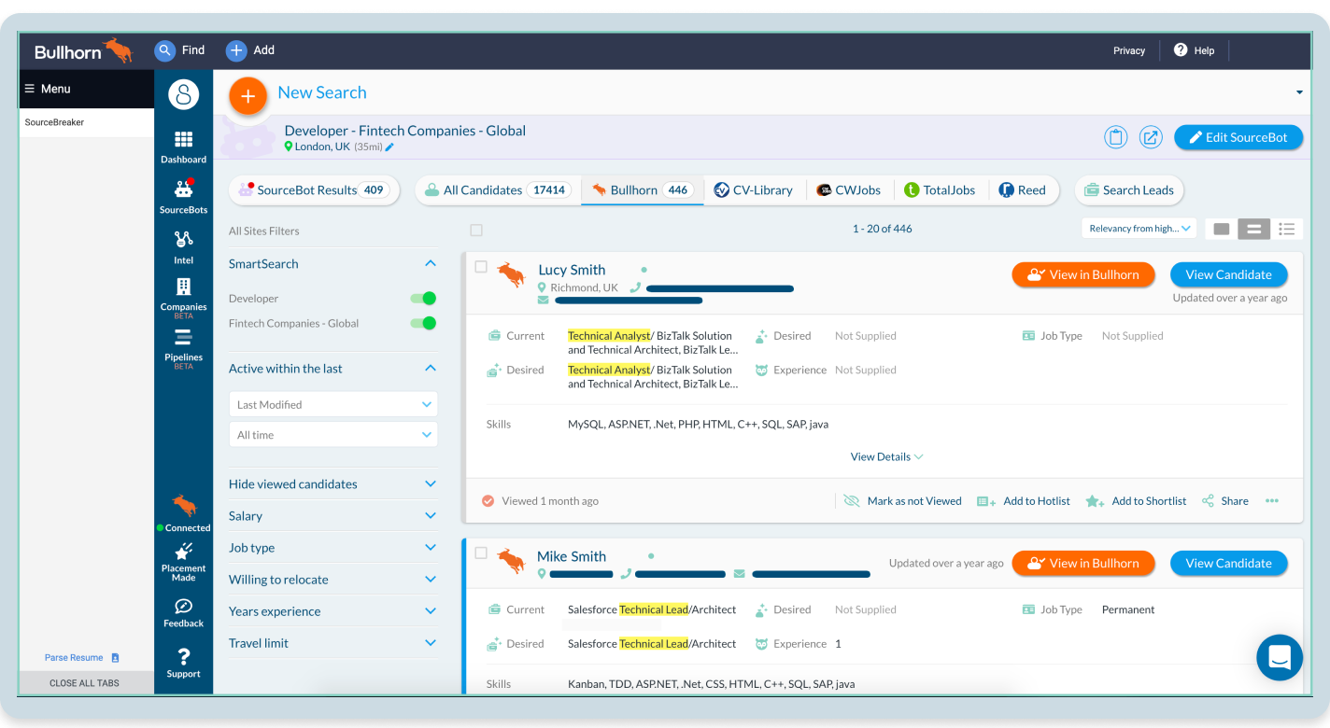Click the Find magnifier icon

point(164,50)
